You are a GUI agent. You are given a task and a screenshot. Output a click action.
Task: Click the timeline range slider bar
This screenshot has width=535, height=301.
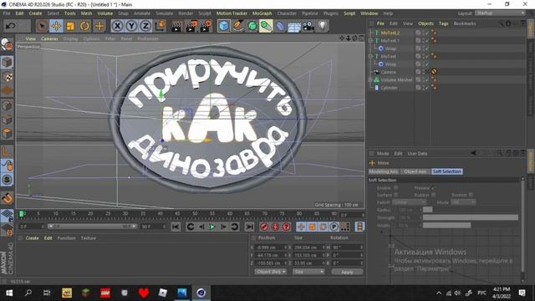coord(92,227)
